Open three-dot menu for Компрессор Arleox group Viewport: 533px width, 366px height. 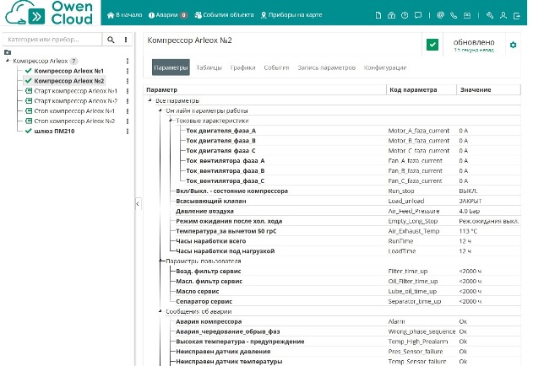(x=128, y=61)
